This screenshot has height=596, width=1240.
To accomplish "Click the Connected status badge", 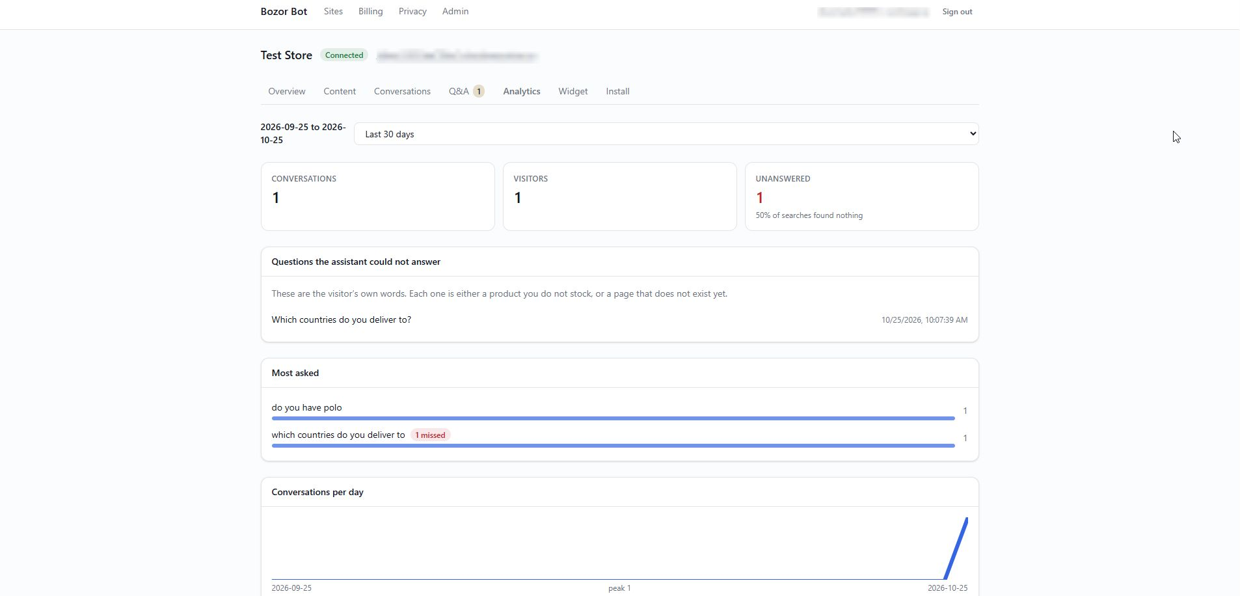I will pyautogui.click(x=344, y=55).
